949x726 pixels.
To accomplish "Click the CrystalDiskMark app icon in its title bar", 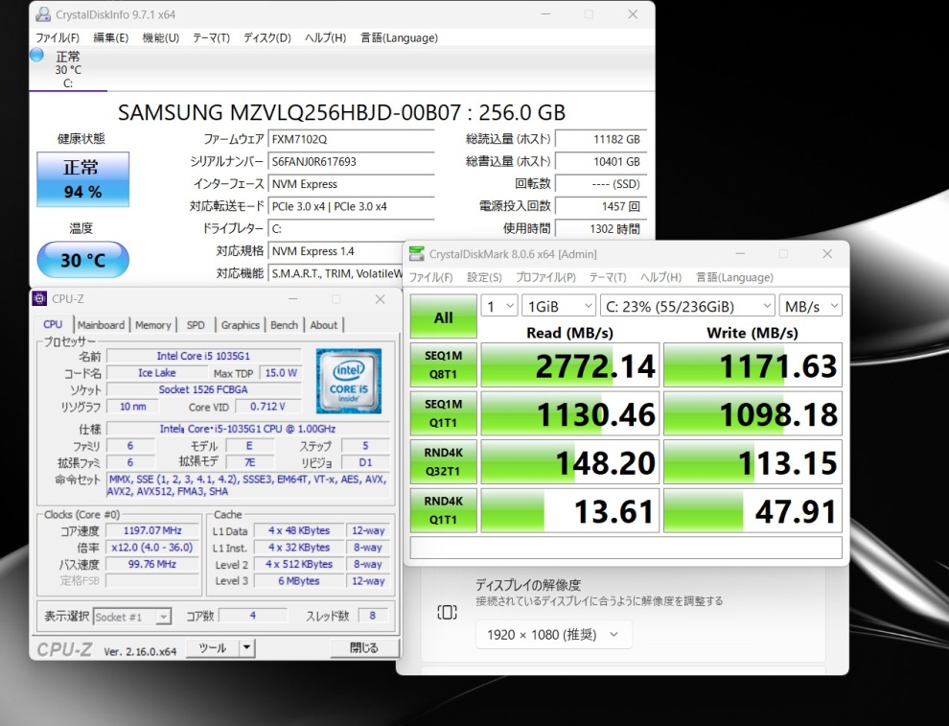I will pos(417,254).
